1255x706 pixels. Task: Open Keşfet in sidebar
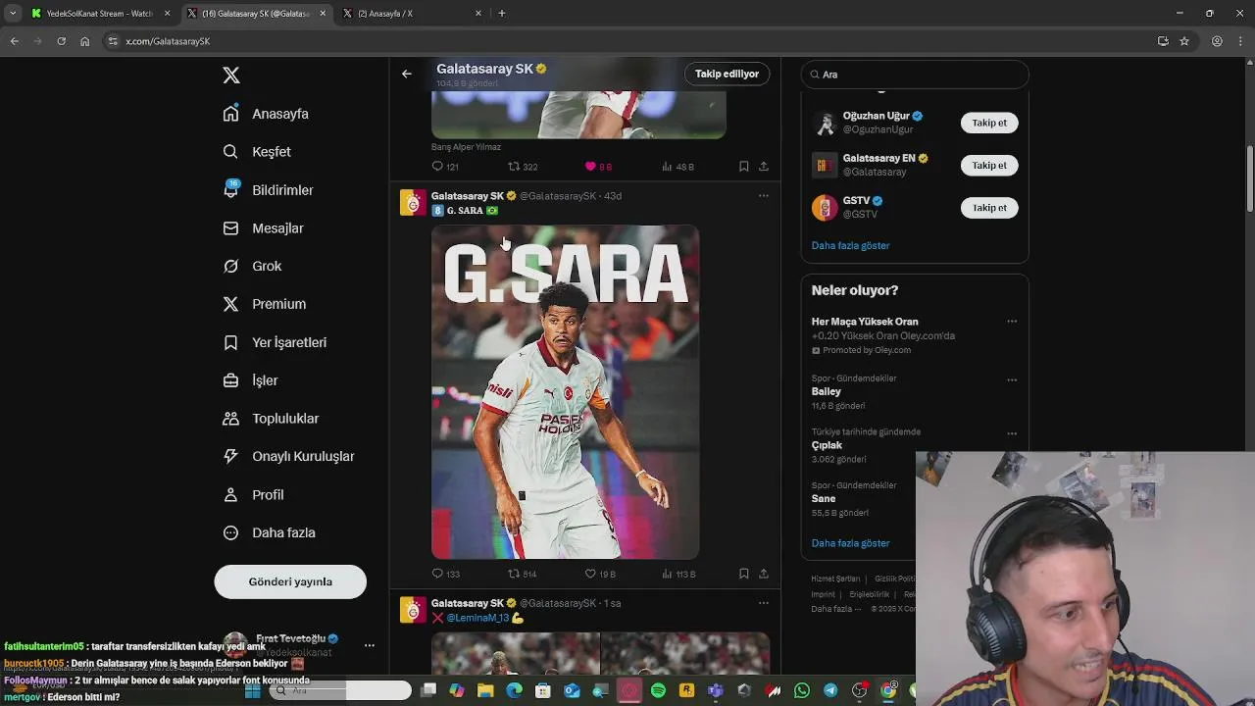tap(257, 152)
